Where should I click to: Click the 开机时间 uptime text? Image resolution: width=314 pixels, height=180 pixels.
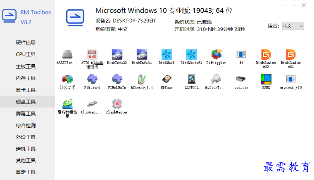coord(209,29)
